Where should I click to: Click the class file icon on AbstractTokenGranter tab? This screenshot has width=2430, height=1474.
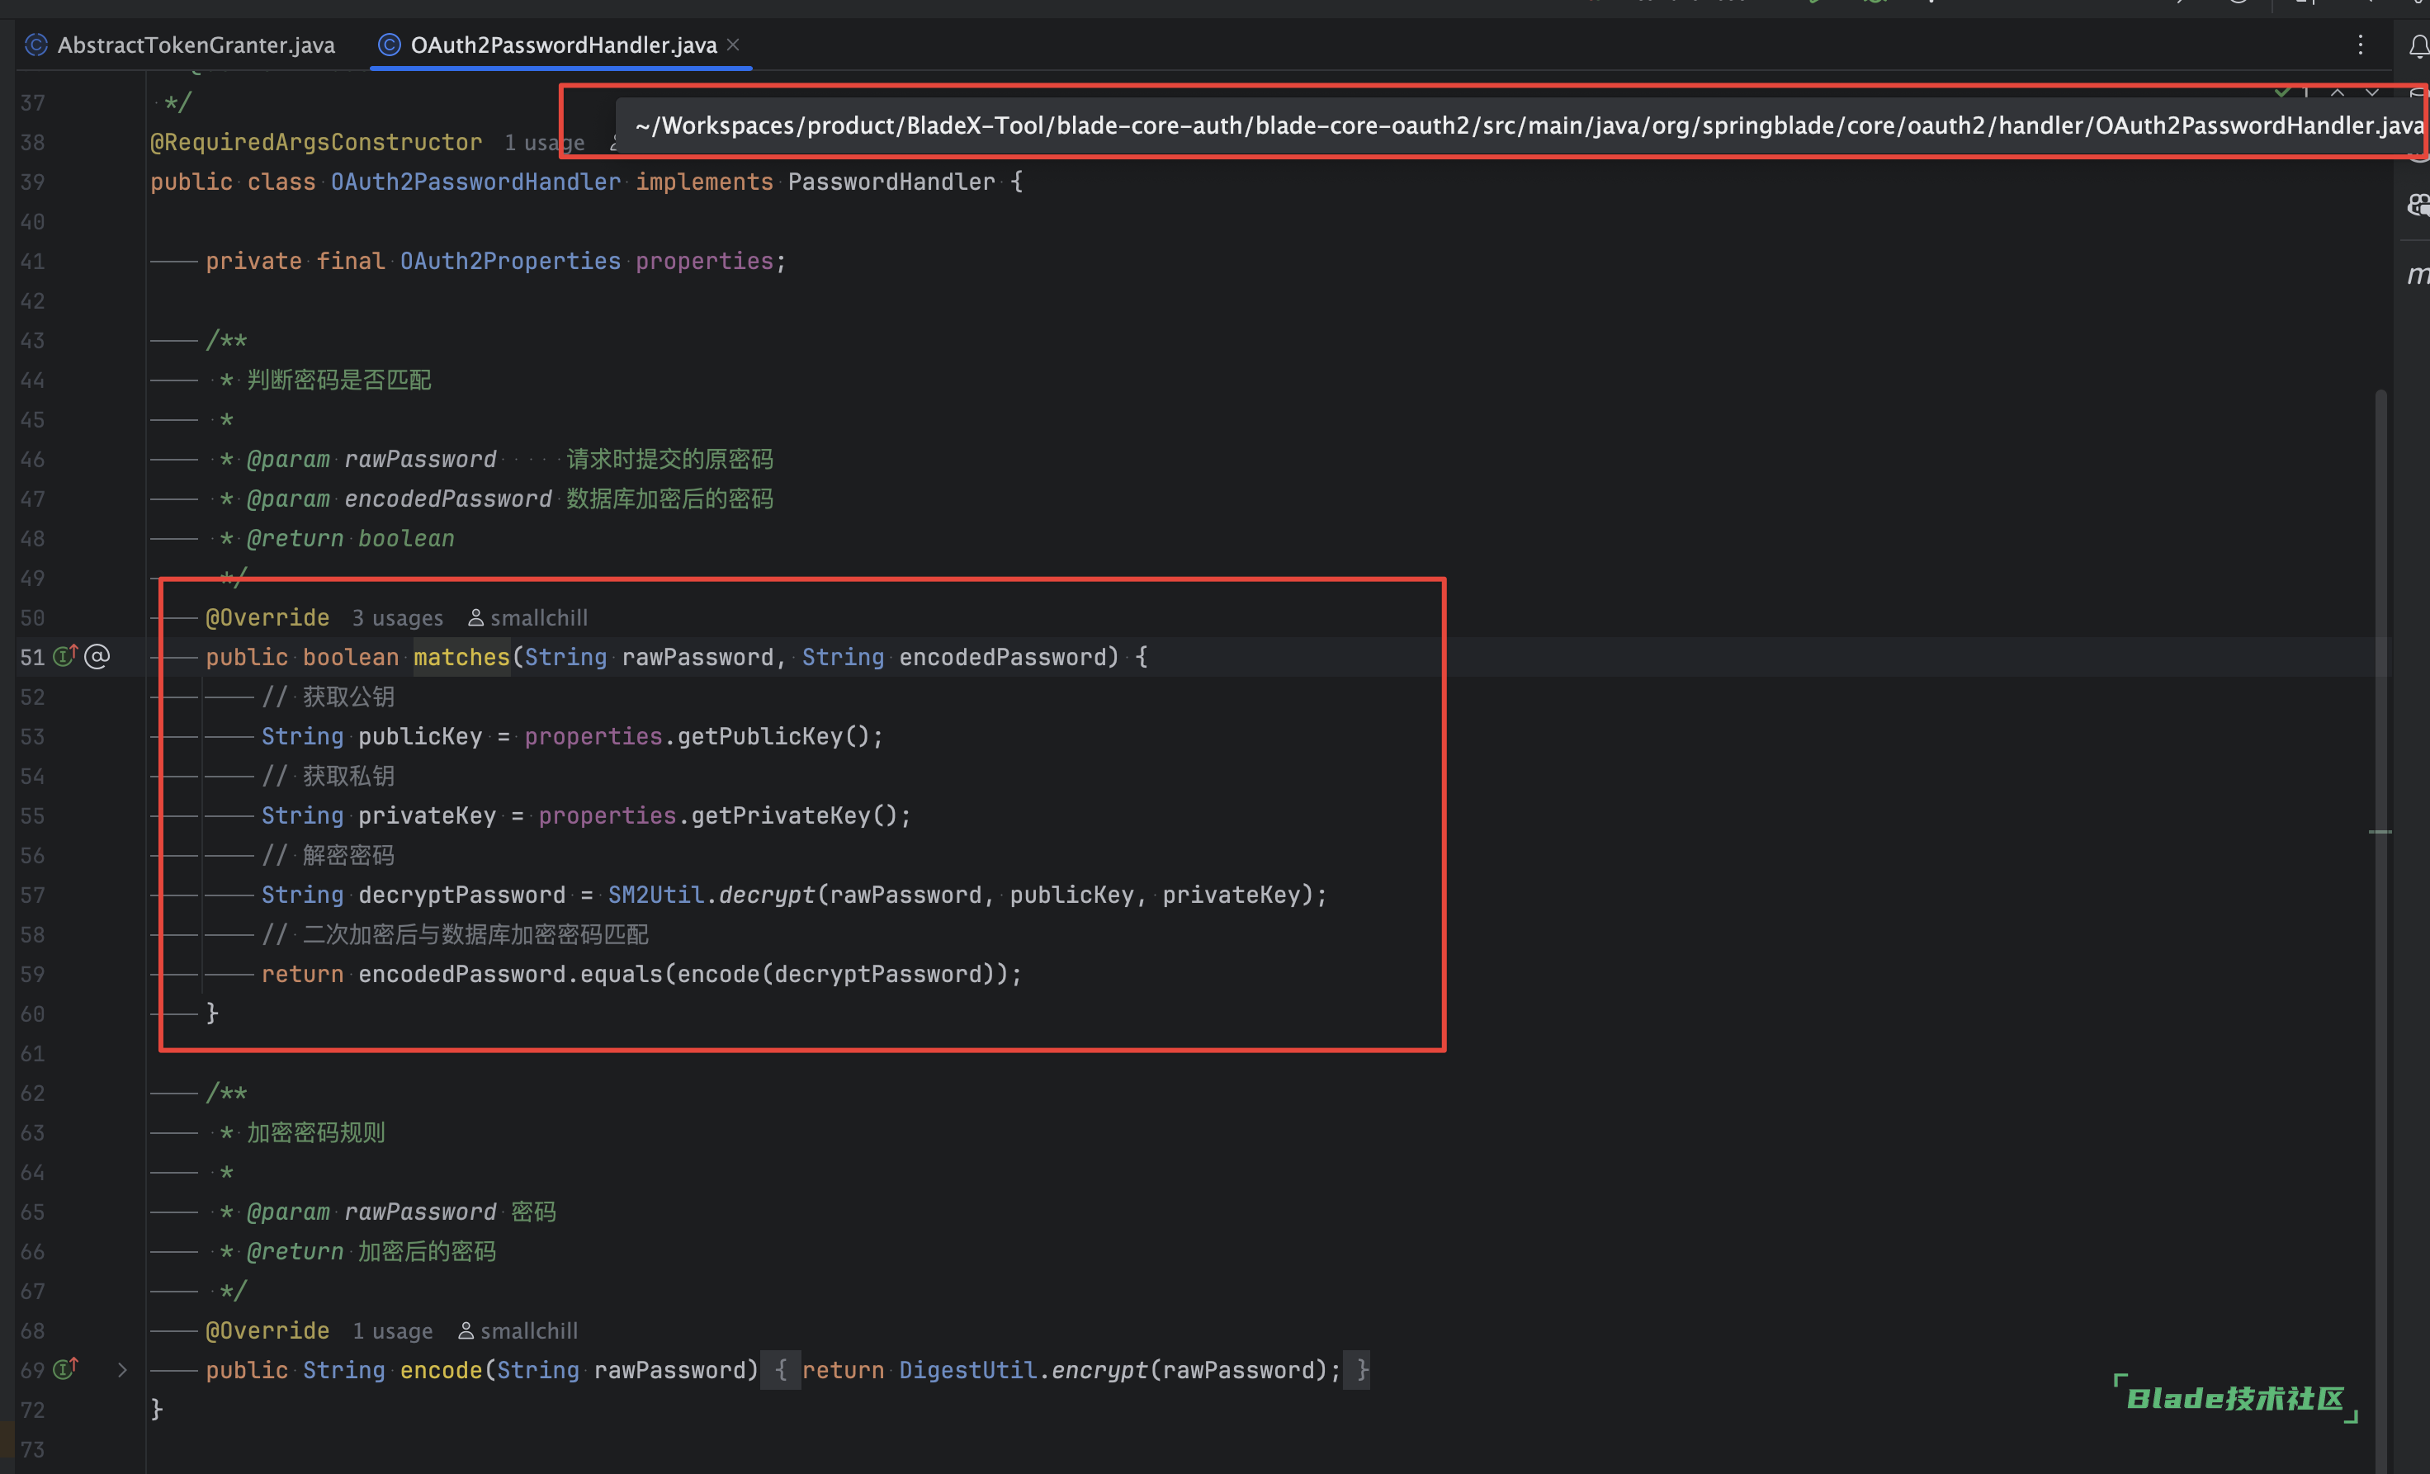click(x=36, y=45)
